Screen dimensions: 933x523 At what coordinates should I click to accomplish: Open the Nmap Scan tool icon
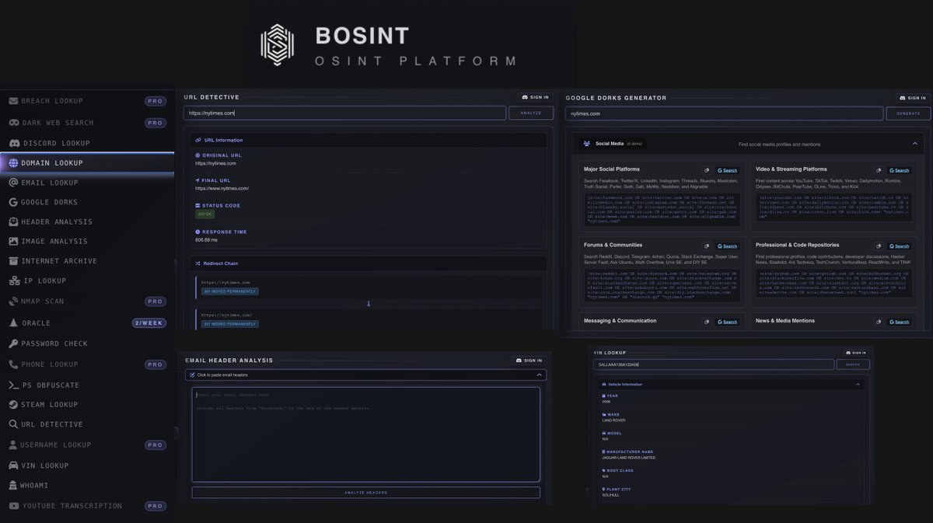(12, 301)
